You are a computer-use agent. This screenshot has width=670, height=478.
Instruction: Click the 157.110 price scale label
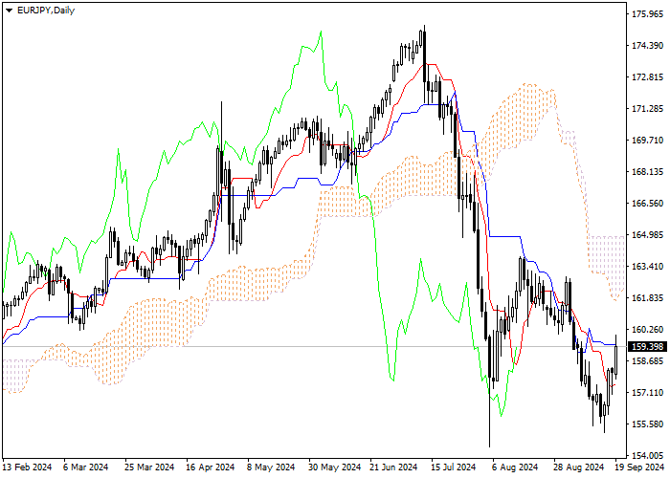point(647,392)
